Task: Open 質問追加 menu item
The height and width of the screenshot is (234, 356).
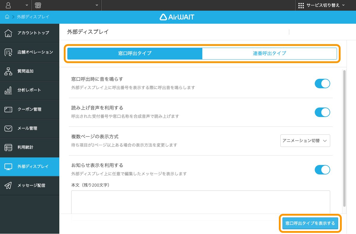Action: (x=30, y=71)
